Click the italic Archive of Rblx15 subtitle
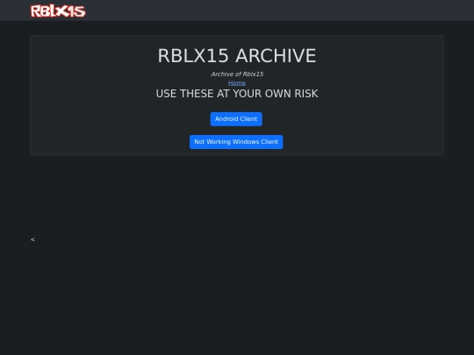 click(237, 74)
